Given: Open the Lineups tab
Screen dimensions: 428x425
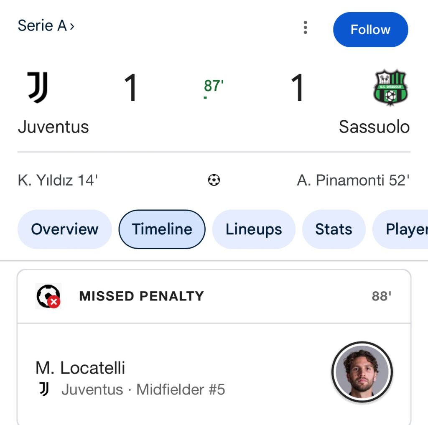Looking at the screenshot, I should [x=254, y=229].
